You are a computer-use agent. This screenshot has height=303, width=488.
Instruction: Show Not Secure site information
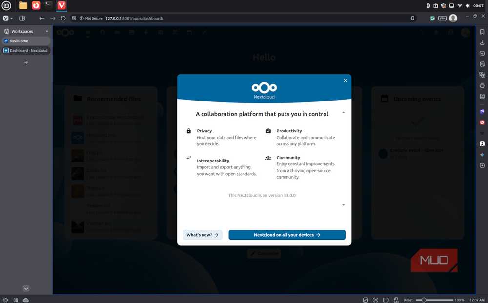(91, 19)
